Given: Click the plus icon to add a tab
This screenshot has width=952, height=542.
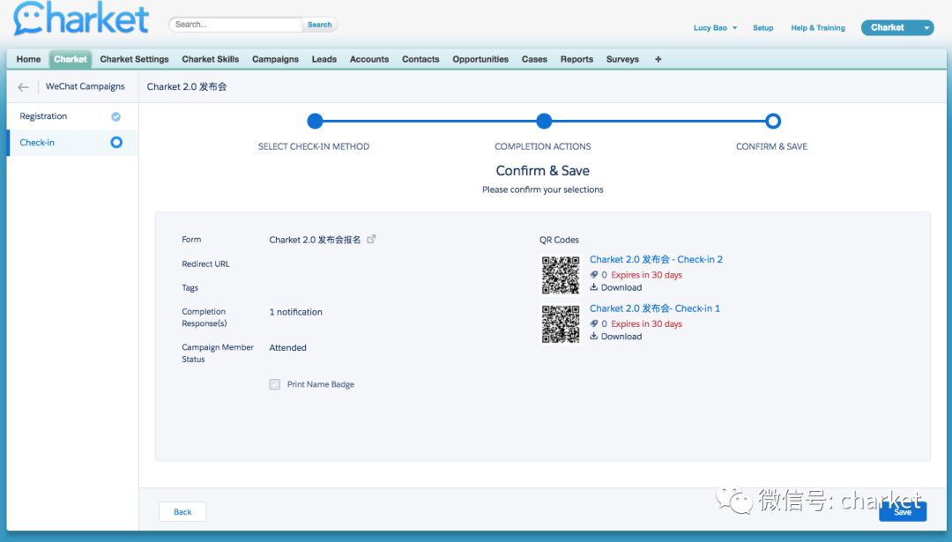Looking at the screenshot, I should pyautogui.click(x=658, y=59).
